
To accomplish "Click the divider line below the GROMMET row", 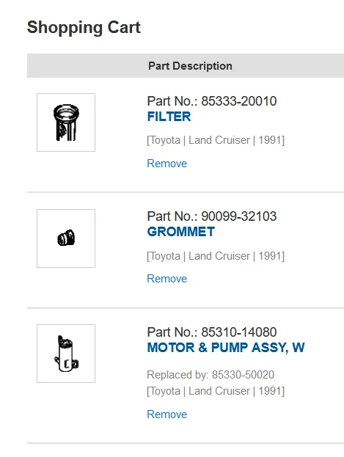I will point(186,308).
